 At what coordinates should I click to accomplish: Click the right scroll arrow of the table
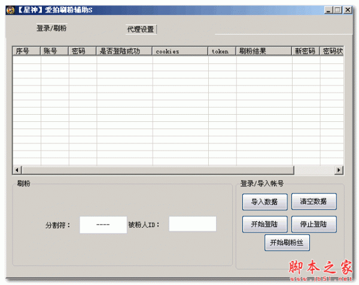tap(339, 170)
